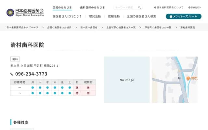This screenshot has width=208, height=130.
Task: Click the Japan Dental Association logo
Action: pyautogui.click(x=25, y=12)
